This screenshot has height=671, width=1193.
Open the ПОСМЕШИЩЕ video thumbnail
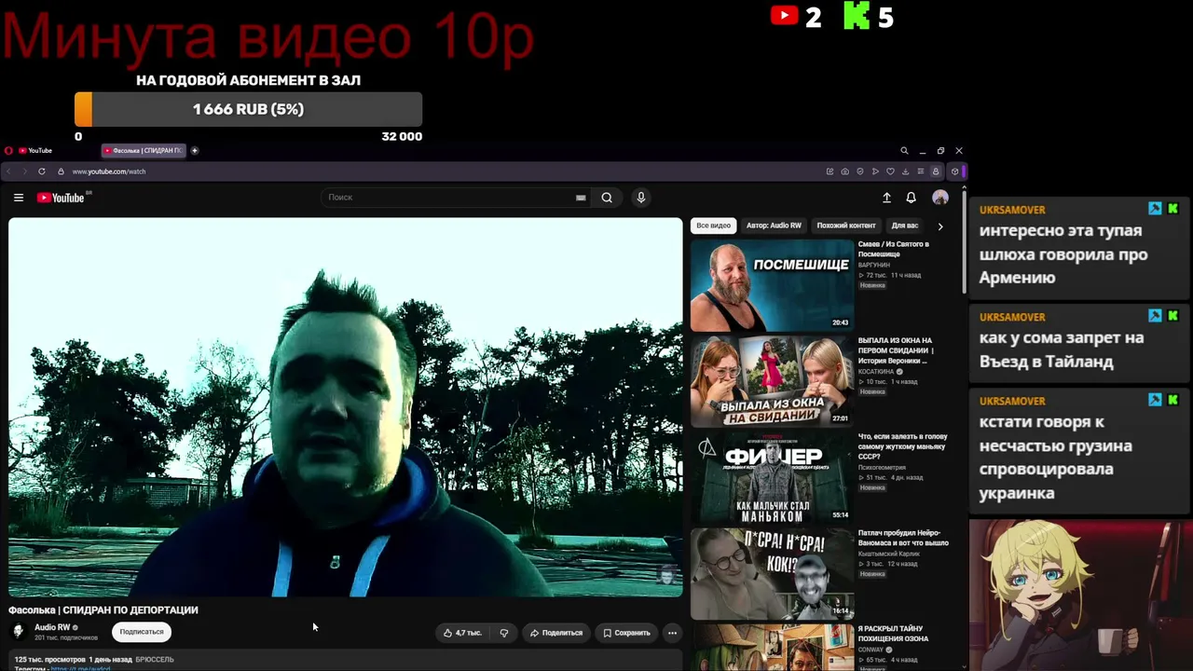tap(772, 285)
